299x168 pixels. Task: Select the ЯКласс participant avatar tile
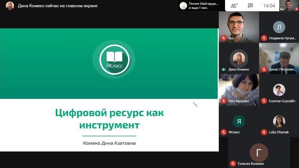tap(239, 121)
